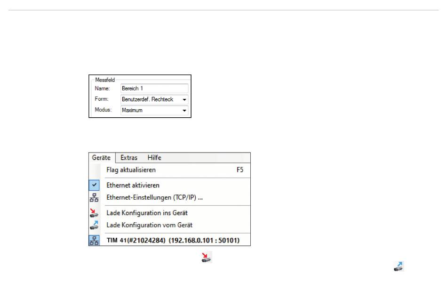Select the TIM 41(#21024284) device entry
447x307 pixels.
coord(173,240)
